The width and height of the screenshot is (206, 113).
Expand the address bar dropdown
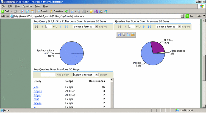(x=182, y=16)
